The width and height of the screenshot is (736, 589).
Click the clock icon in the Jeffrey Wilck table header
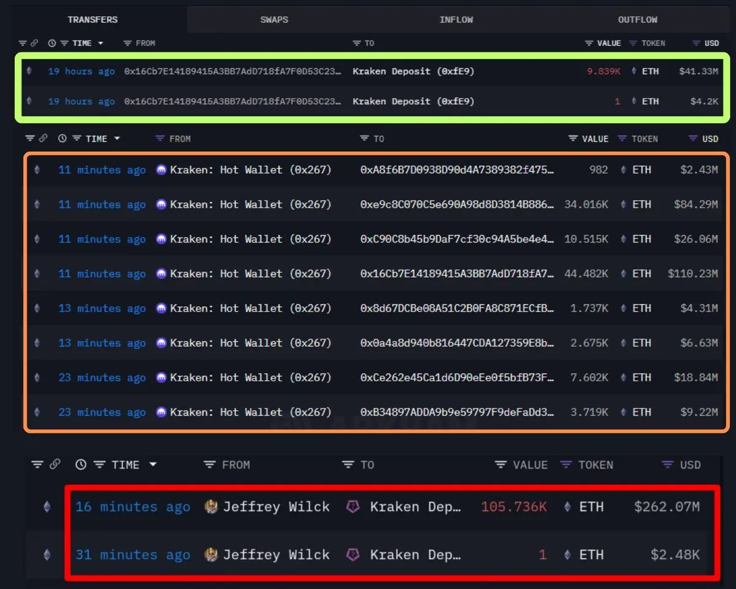pyautogui.click(x=81, y=464)
